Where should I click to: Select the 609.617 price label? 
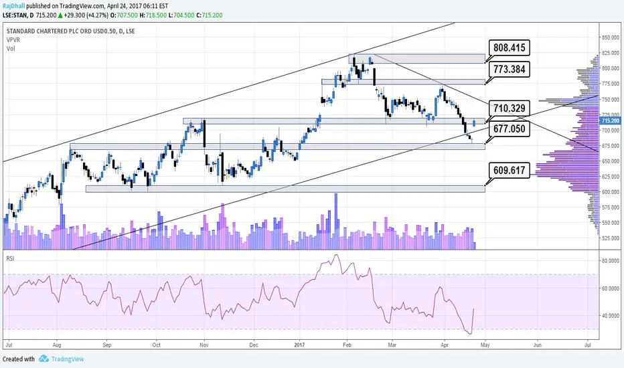click(x=509, y=170)
